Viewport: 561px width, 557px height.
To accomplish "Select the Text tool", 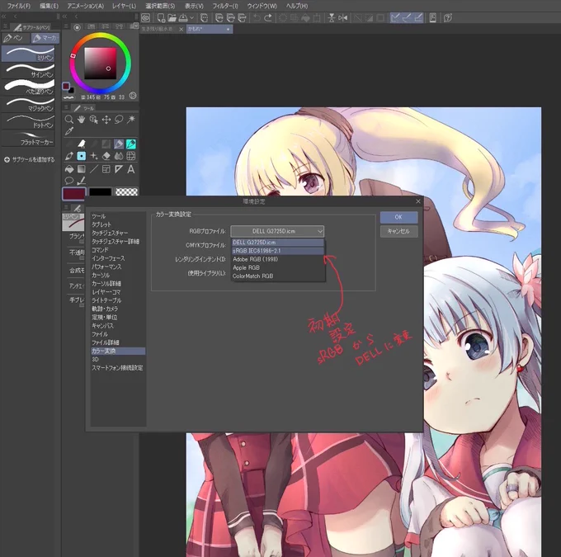I will [x=131, y=169].
